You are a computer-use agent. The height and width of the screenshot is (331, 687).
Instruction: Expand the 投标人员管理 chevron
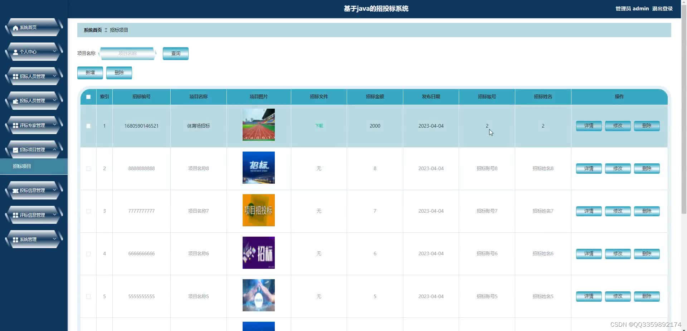[x=54, y=100]
